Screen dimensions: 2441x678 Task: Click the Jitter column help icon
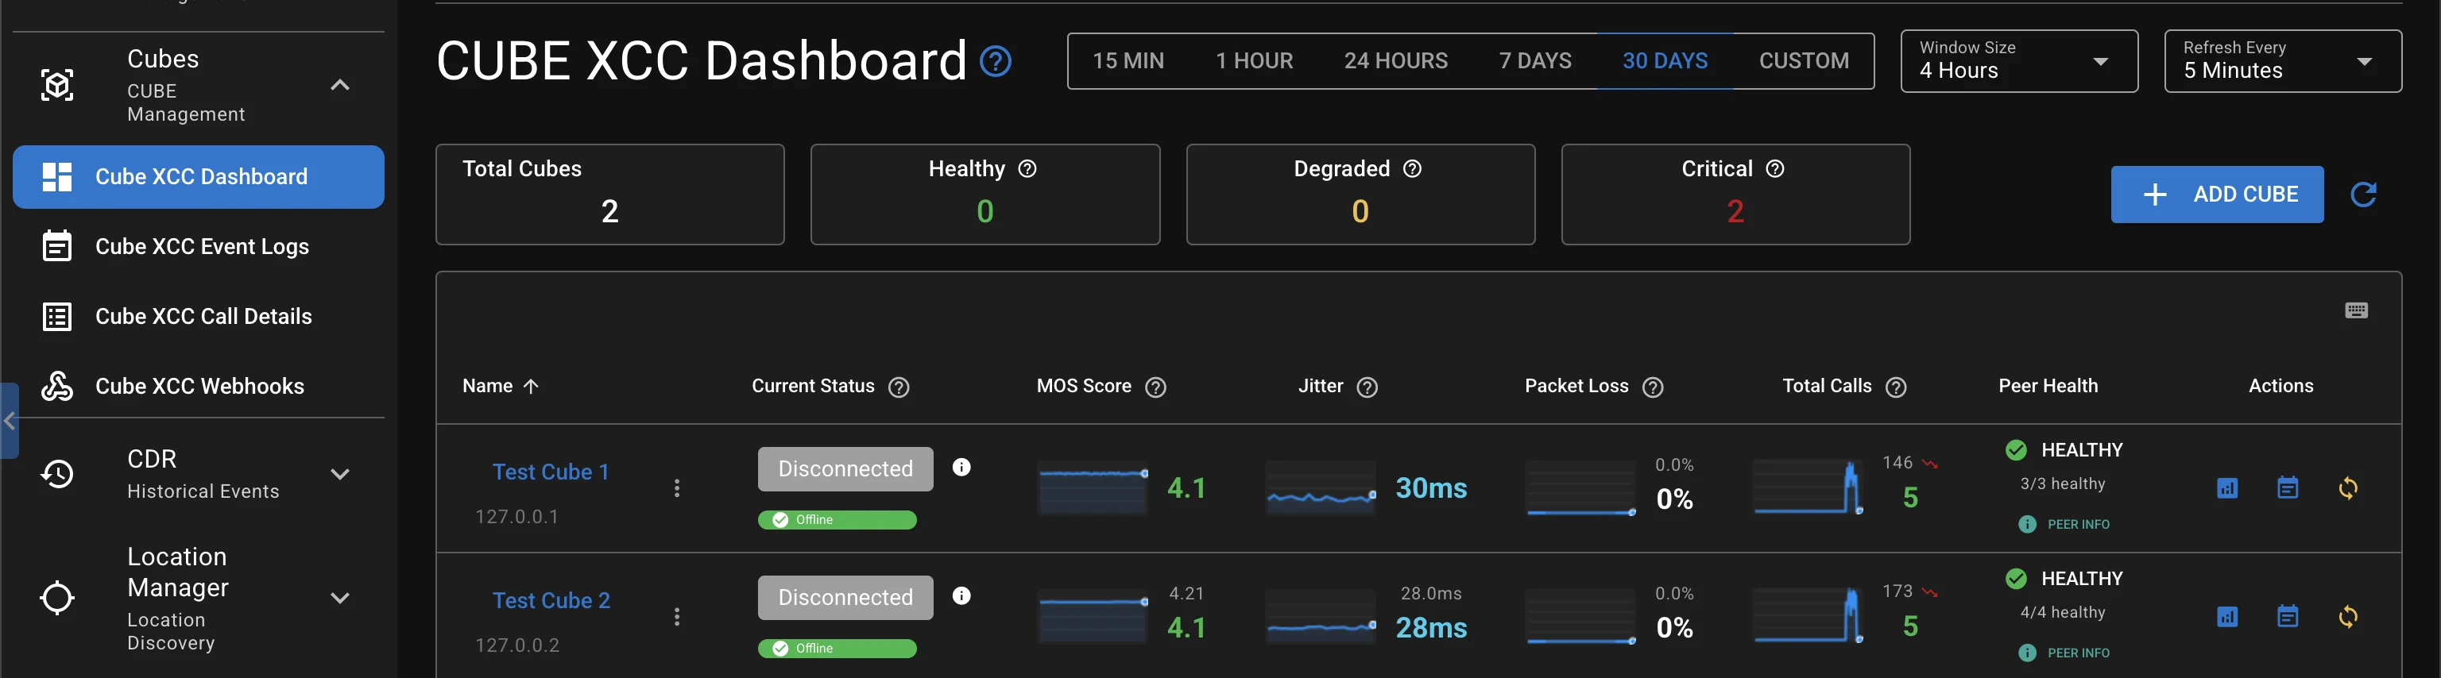tap(1367, 387)
